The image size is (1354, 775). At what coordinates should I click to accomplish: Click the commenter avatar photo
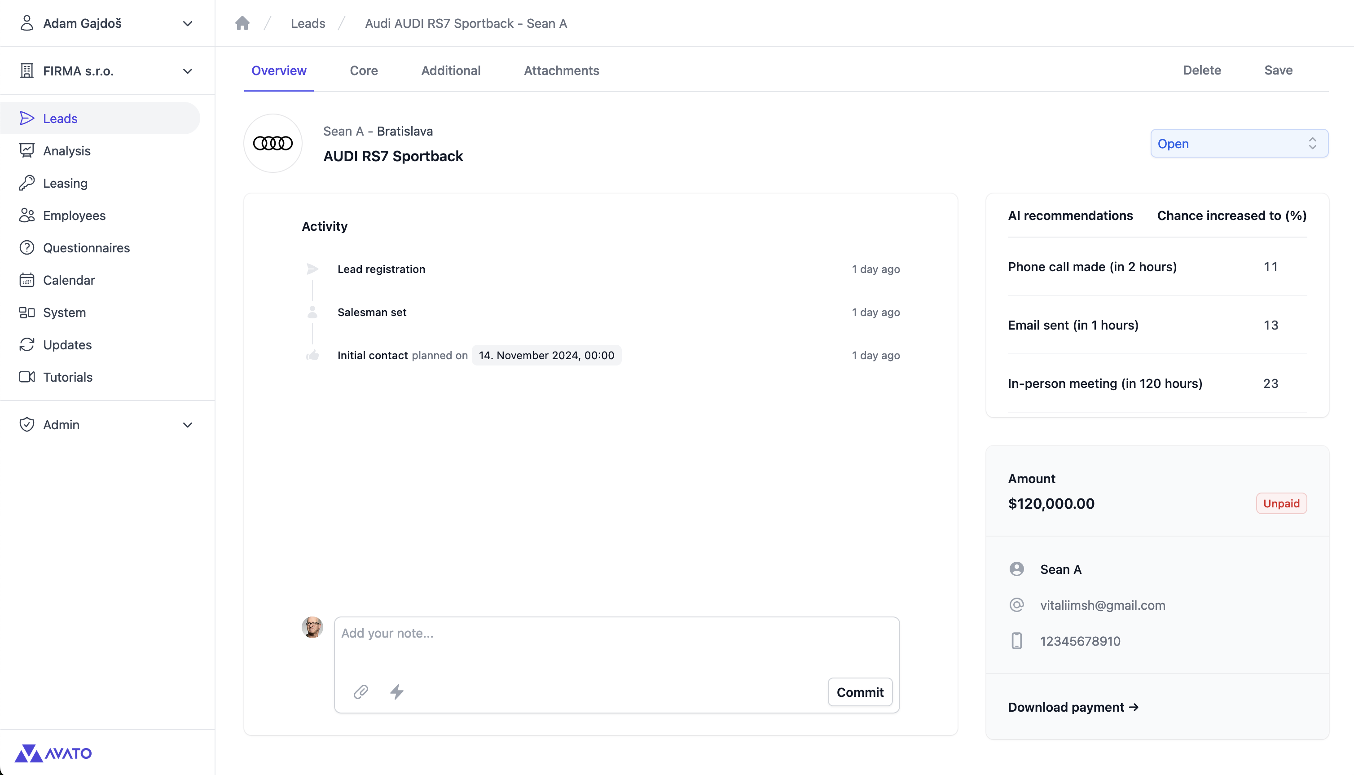click(x=312, y=627)
